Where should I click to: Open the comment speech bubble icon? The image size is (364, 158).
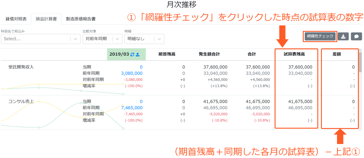pos(356,36)
